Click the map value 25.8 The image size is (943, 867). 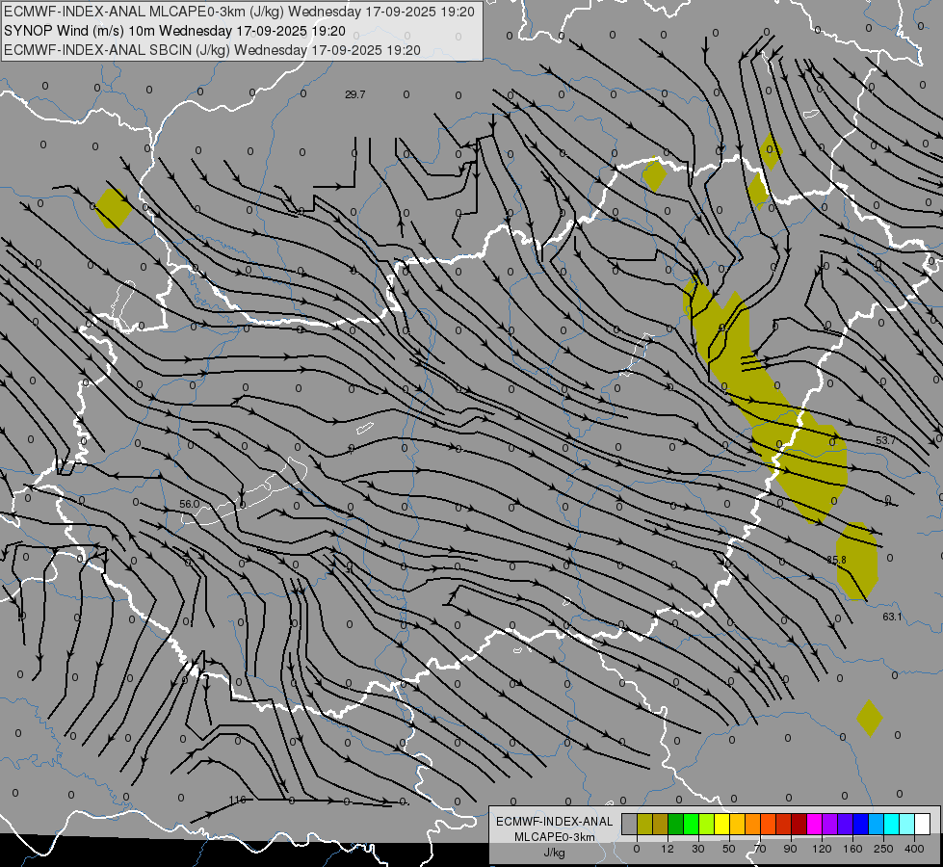836,560
